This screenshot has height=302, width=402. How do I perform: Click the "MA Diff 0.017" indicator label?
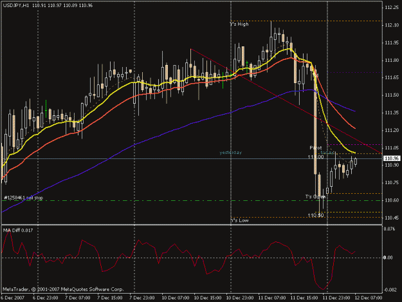click(18, 230)
